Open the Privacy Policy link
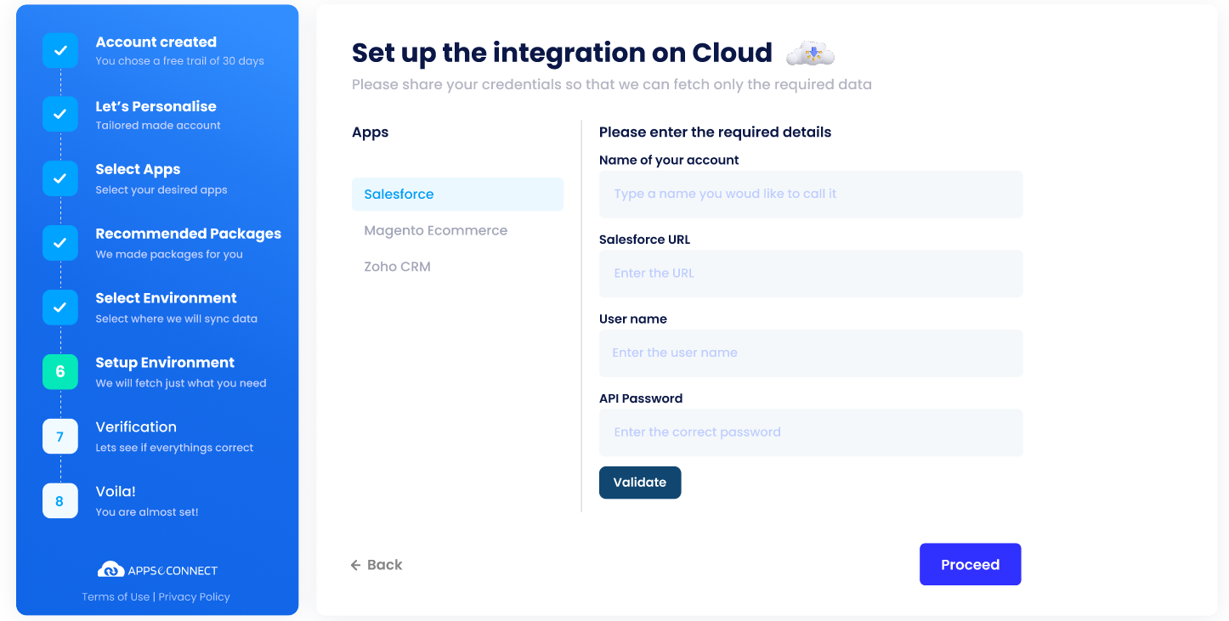Image resolution: width=1229 pixels, height=621 pixels. coord(194,596)
